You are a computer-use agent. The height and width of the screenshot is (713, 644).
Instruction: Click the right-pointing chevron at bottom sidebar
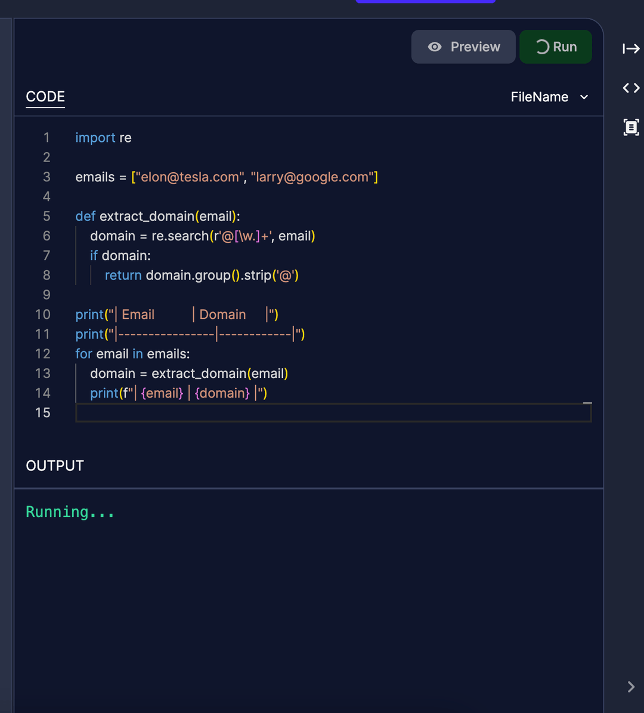(x=631, y=687)
